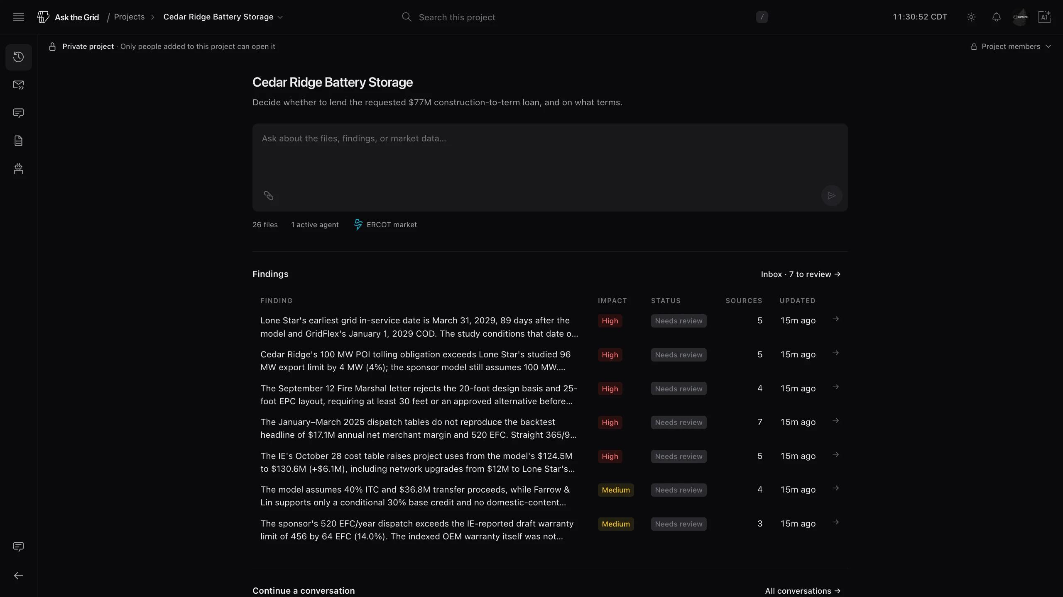Open the hamburger menu
The width and height of the screenshot is (1063, 597).
(x=19, y=17)
